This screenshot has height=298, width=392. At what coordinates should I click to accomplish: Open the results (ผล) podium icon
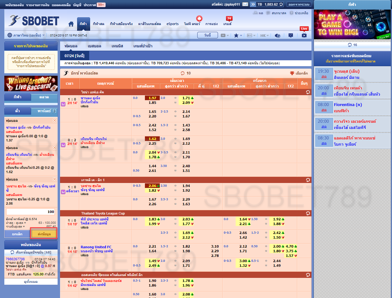click(255, 13)
